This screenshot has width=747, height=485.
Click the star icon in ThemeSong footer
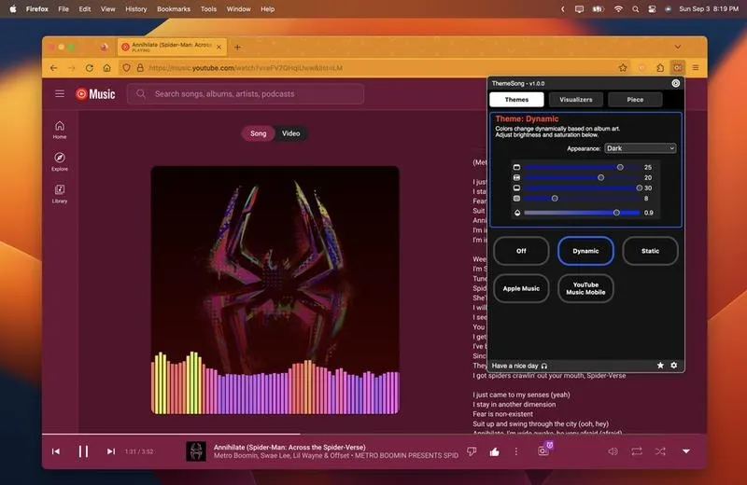(660, 365)
